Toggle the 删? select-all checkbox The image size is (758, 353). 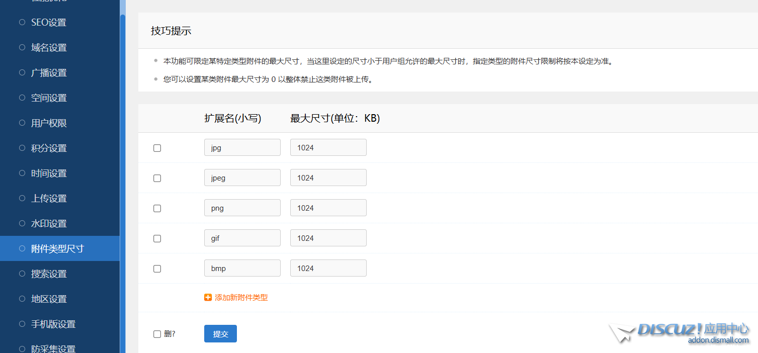157,334
